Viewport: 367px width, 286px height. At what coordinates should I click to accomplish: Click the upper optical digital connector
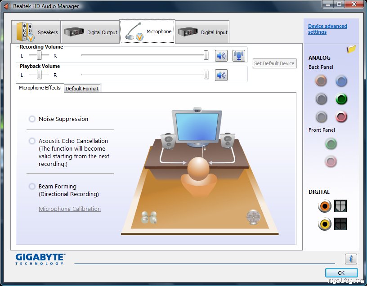point(340,206)
